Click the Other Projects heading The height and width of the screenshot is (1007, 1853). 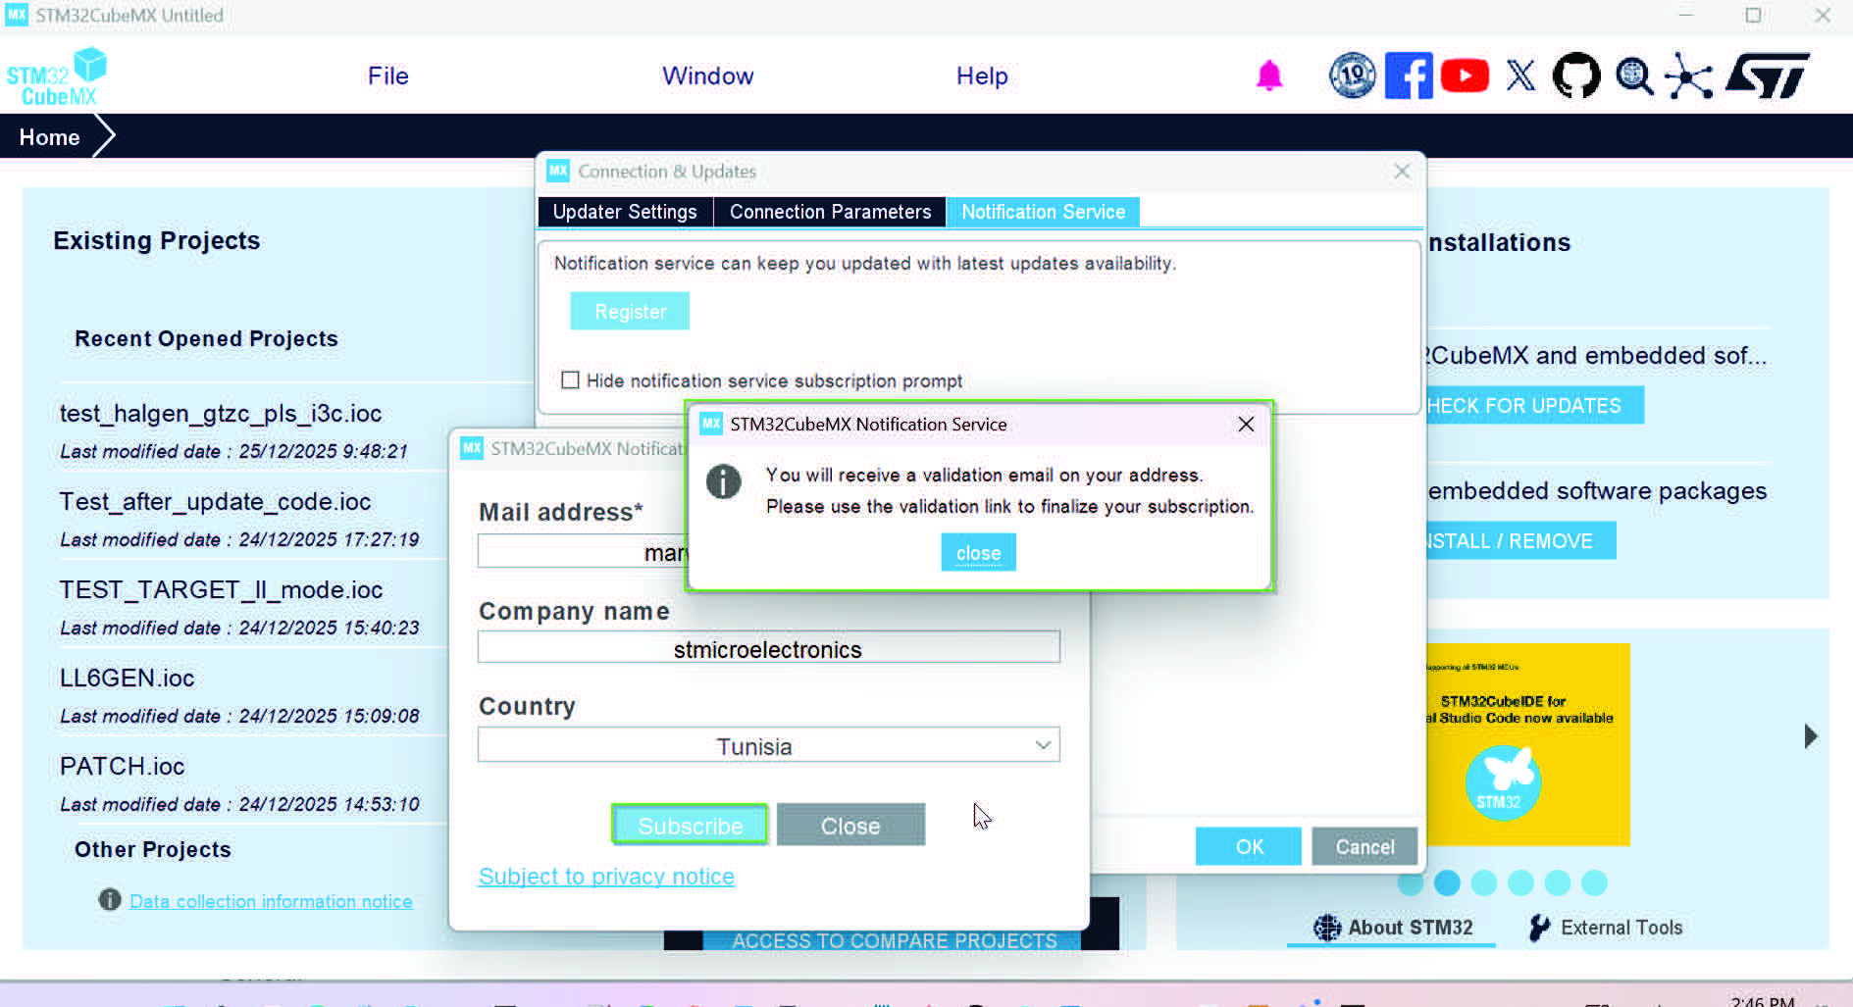(x=153, y=849)
